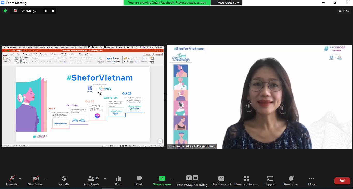Expand the audio options arrow beside Unmute
This screenshot has height=189, width=353.
tap(20, 178)
